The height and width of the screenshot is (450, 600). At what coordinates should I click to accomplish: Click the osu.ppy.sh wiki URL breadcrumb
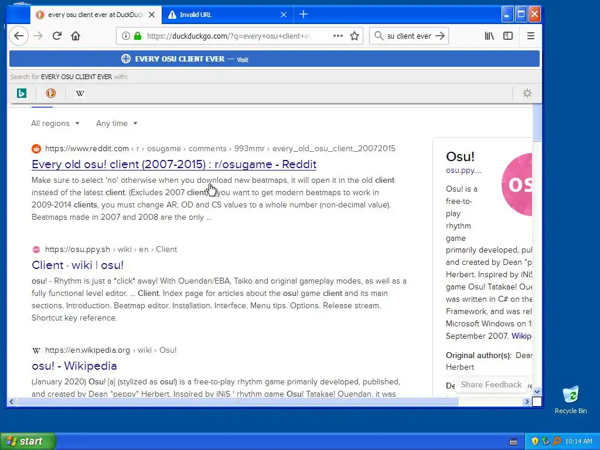(x=111, y=249)
